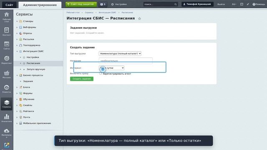Click the Сайт под защитой button
This screenshot has height=150, width=267.
pos(81,4)
